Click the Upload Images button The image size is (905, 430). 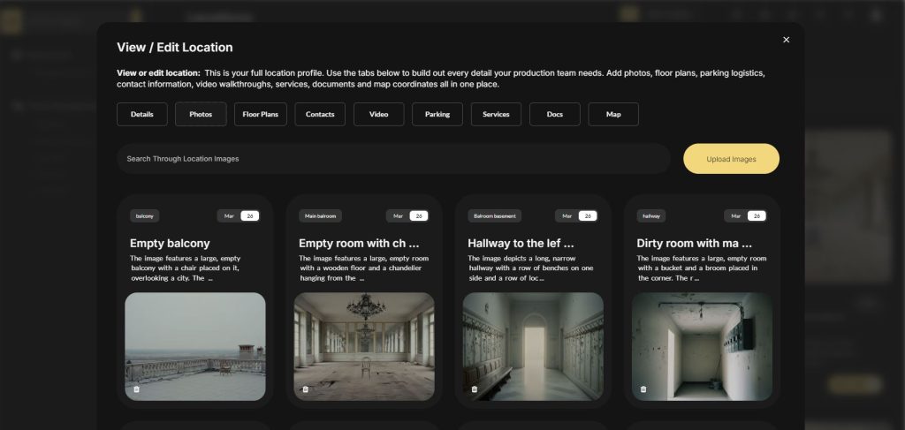731,159
